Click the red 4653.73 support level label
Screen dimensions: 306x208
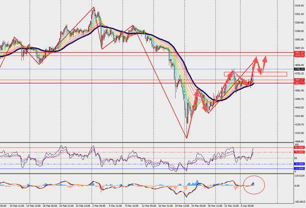pos(299,83)
